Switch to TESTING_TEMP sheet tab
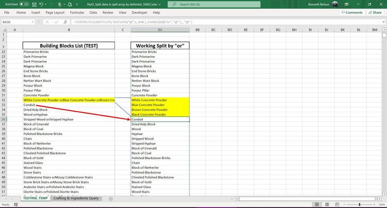Viewport: 387px width, 208px height. click(x=35, y=198)
